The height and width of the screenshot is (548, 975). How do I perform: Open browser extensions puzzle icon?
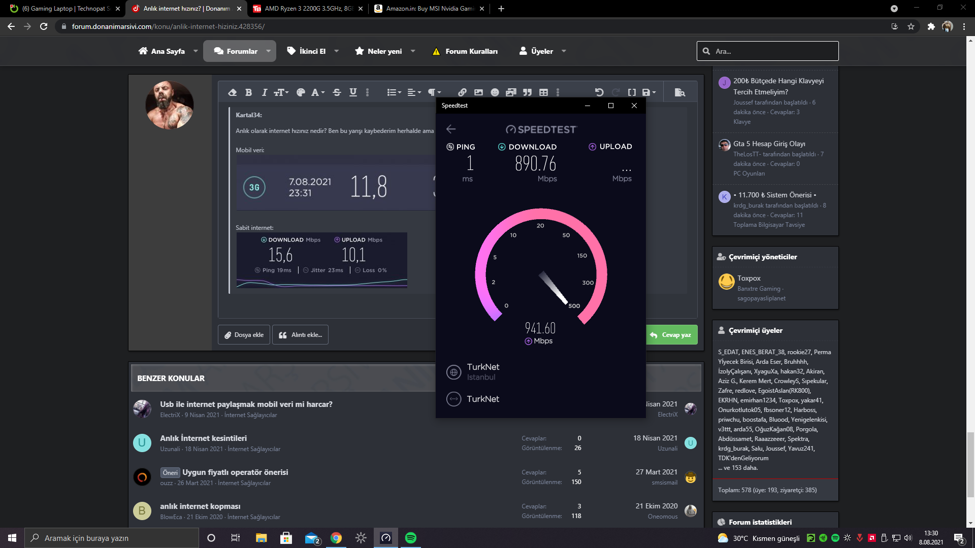click(931, 26)
